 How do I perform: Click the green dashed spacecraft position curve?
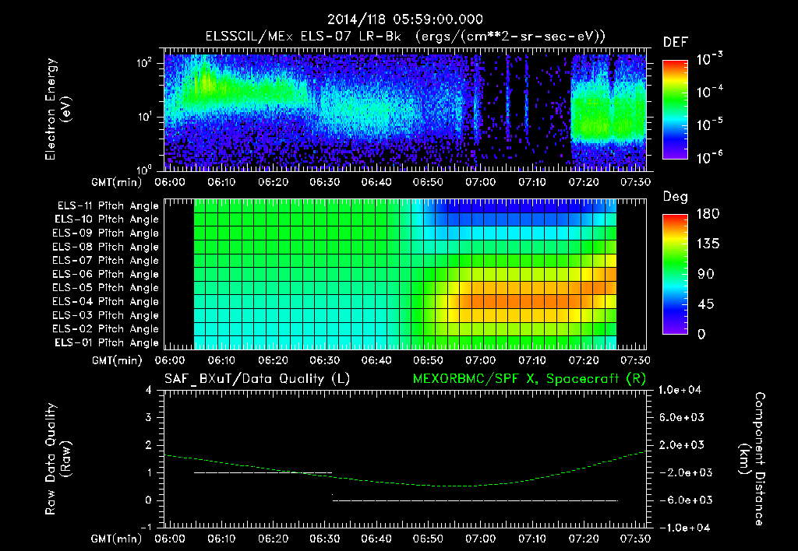pyautogui.click(x=404, y=470)
